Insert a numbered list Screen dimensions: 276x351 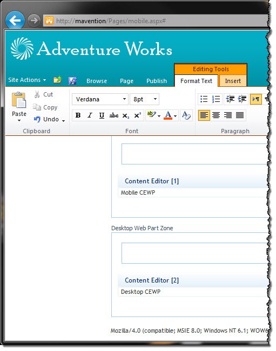click(x=216, y=99)
